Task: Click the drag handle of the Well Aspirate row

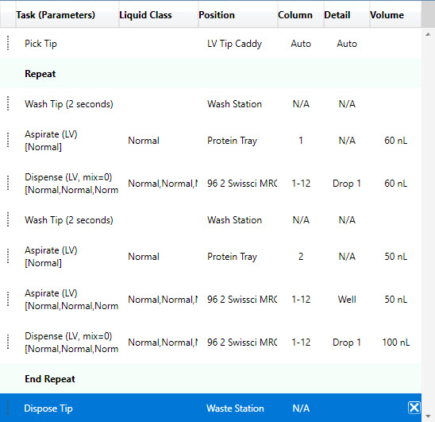Action: (x=8, y=299)
